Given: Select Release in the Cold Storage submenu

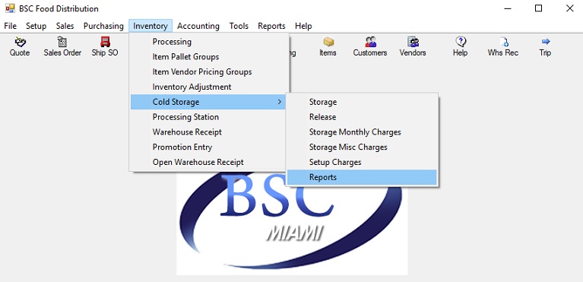Looking at the screenshot, I should [x=362, y=117].
